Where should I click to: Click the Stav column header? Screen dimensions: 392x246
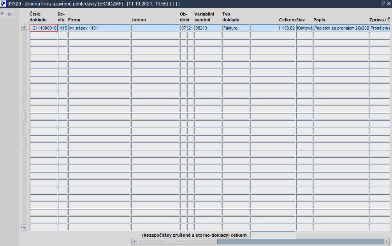(301, 20)
